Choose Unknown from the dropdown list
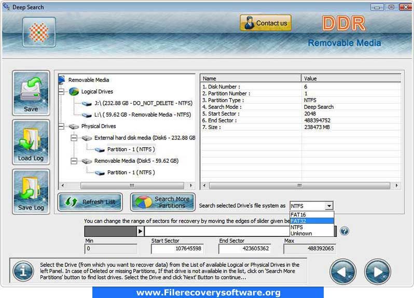 [x=312, y=233]
